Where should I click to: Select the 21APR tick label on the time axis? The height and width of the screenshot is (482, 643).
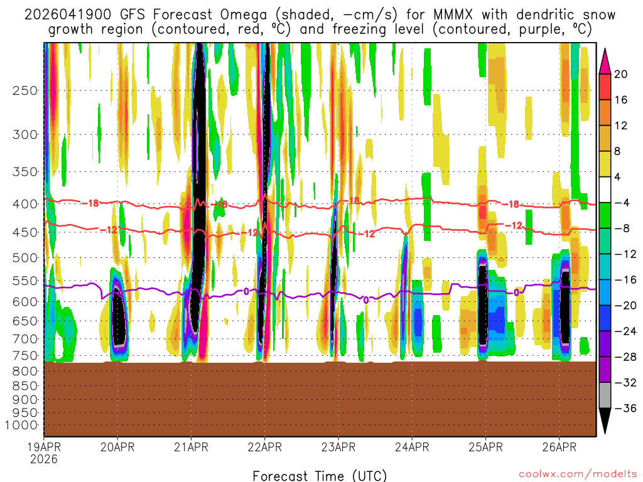[x=191, y=447]
